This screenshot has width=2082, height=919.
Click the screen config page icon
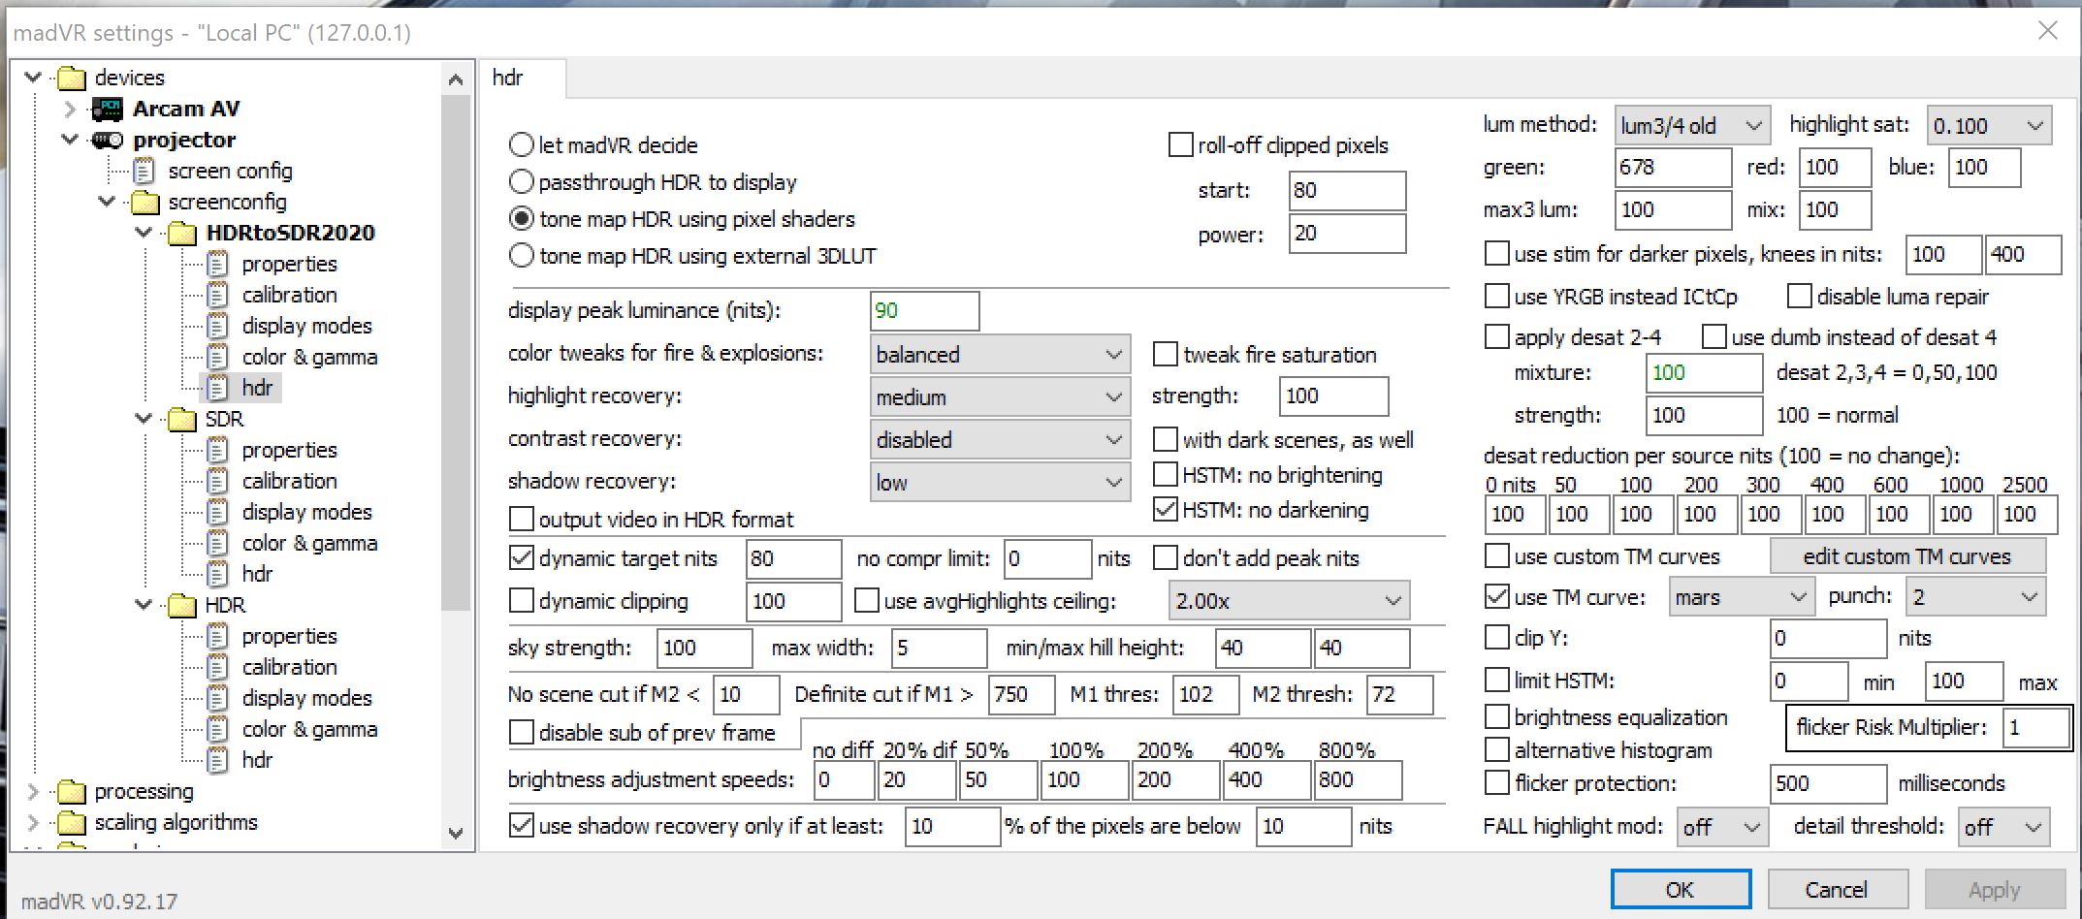144,172
